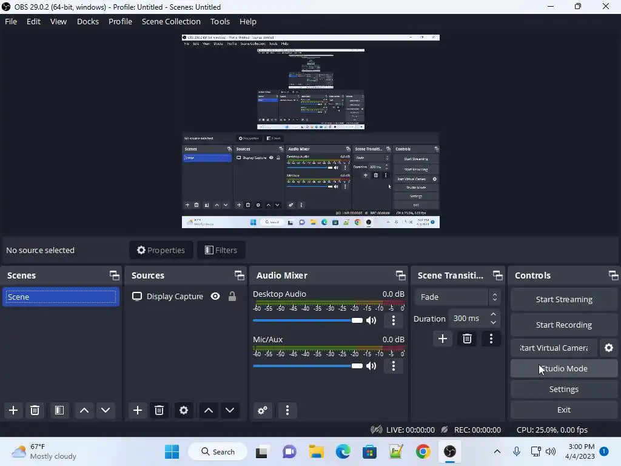Click the Properties button
This screenshot has height=466, width=621.
(161, 250)
